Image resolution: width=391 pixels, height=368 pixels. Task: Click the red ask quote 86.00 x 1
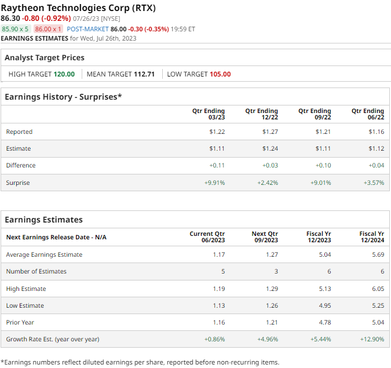48,28
